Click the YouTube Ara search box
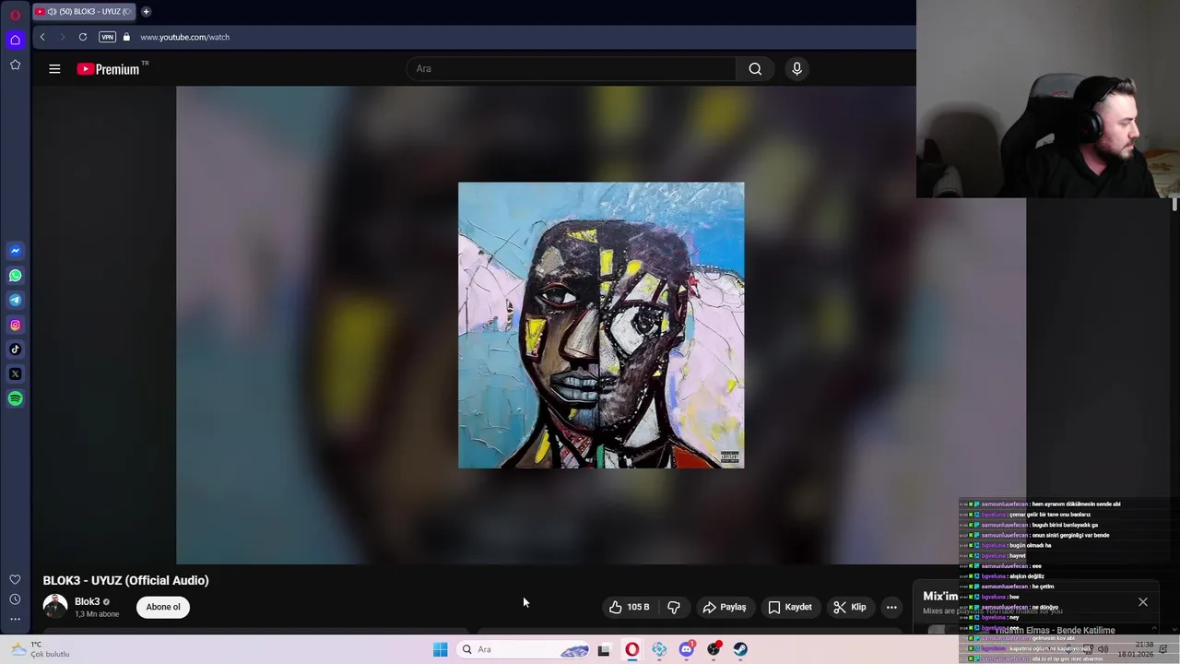 (x=572, y=68)
